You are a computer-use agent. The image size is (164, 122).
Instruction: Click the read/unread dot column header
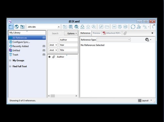coord(50,57)
